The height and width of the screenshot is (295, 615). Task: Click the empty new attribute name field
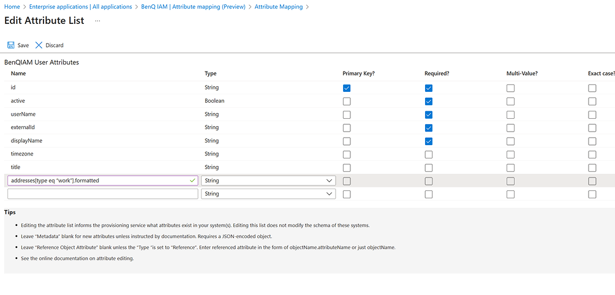coord(102,194)
